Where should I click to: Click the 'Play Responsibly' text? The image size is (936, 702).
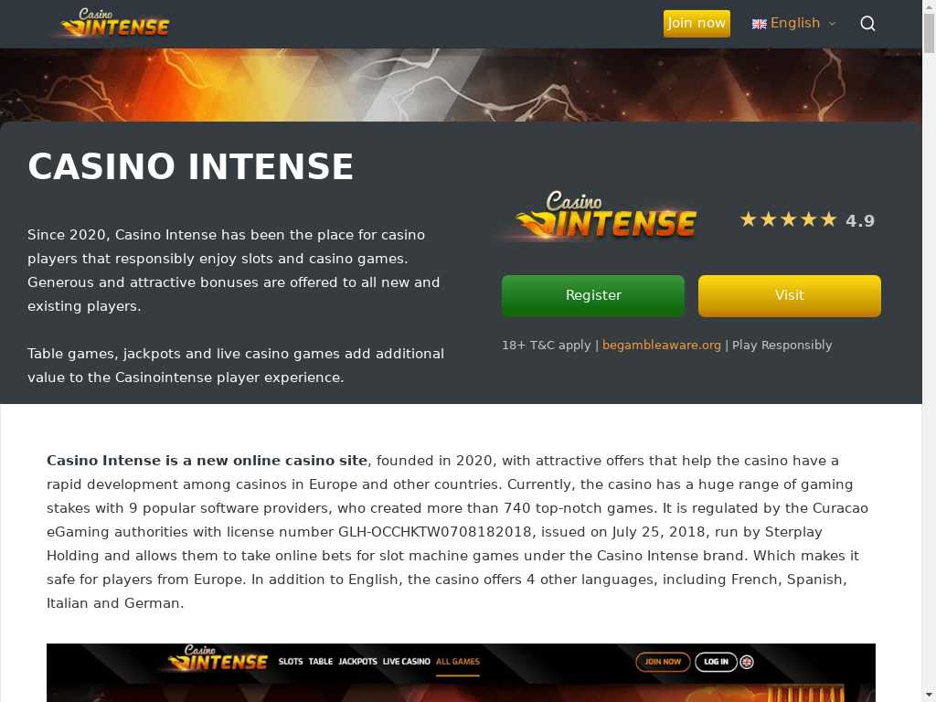(782, 345)
